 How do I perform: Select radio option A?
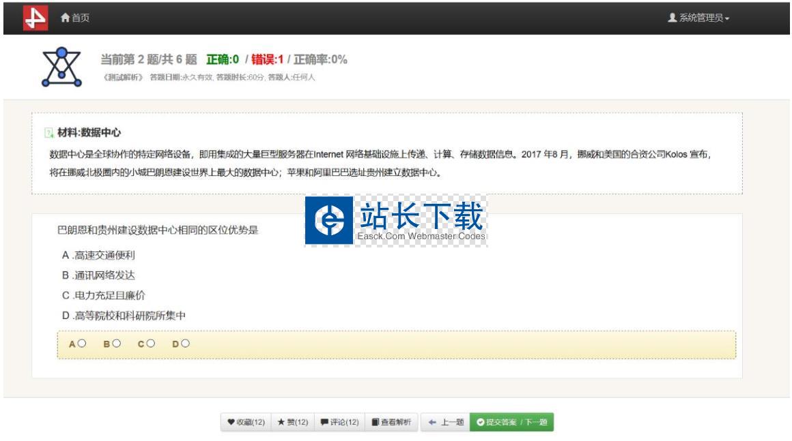click(82, 344)
